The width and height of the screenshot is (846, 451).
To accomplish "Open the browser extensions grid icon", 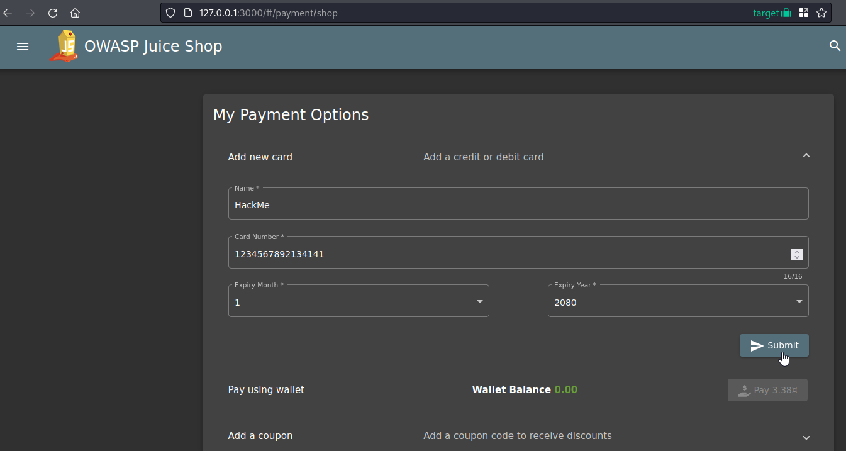I will [803, 13].
